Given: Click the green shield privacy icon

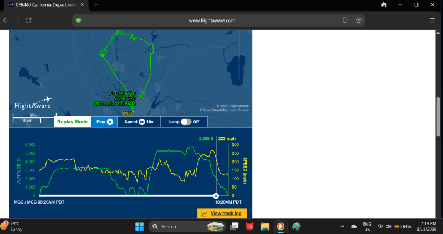Looking at the screenshot, I should (79, 20).
